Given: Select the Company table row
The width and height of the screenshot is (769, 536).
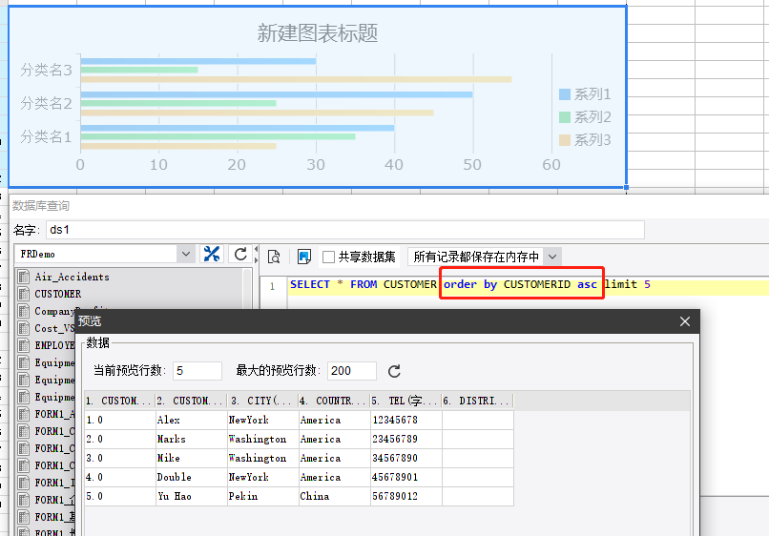Looking at the screenshot, I should (x=54, y=311).
